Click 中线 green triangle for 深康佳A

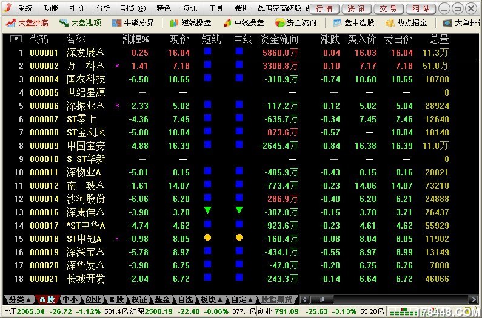click(x=239, y=210)
